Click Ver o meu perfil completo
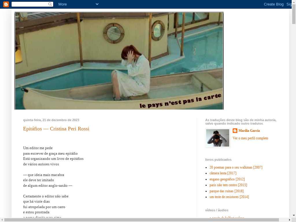The image size is (296, 222). tap(250, 138)
